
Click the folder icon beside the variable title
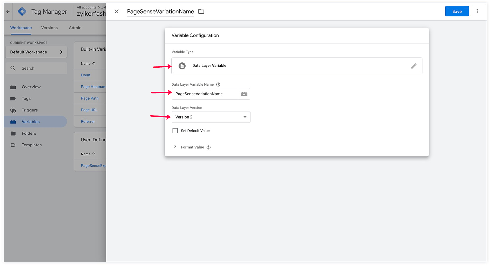point(201,12)
